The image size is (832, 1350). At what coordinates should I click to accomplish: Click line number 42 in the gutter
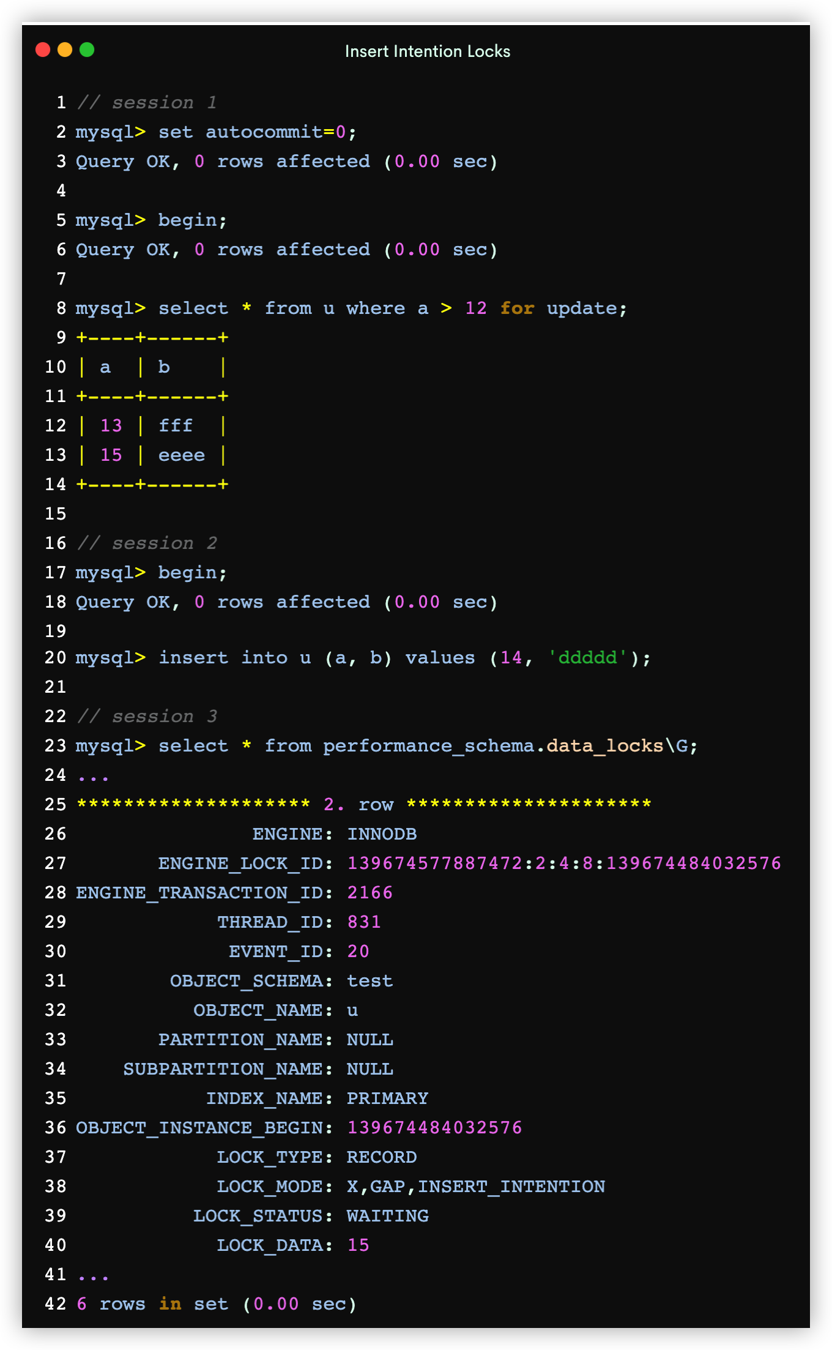(56, 1303)
